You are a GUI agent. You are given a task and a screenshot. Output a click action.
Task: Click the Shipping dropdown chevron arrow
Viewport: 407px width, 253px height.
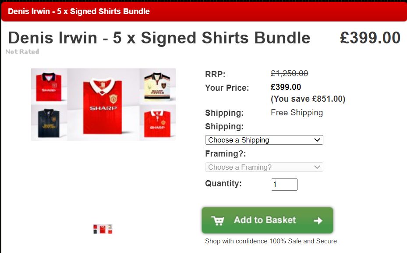(317, 140)
